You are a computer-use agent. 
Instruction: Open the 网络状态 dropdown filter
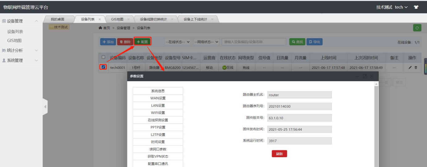click(206, 42)
